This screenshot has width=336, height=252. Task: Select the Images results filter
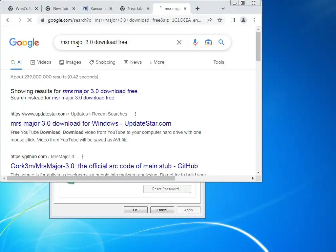[70, 62]
